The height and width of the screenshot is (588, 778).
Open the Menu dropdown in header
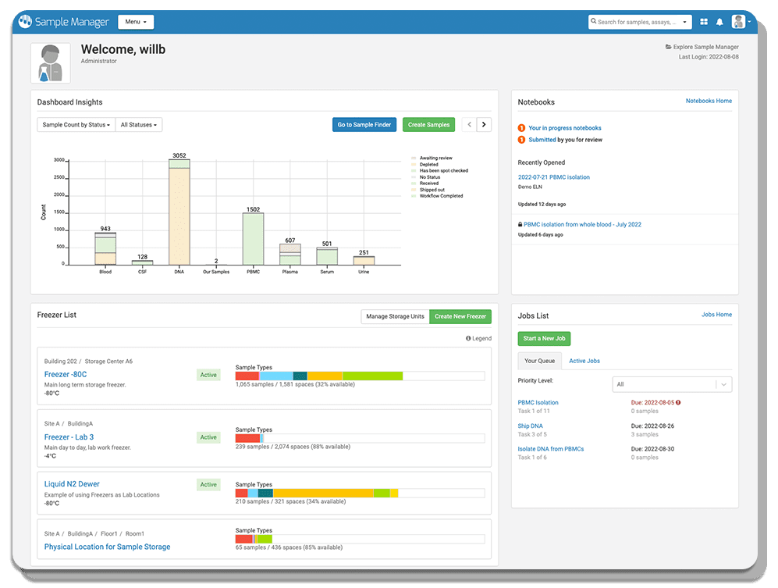(x=136, y=22)
